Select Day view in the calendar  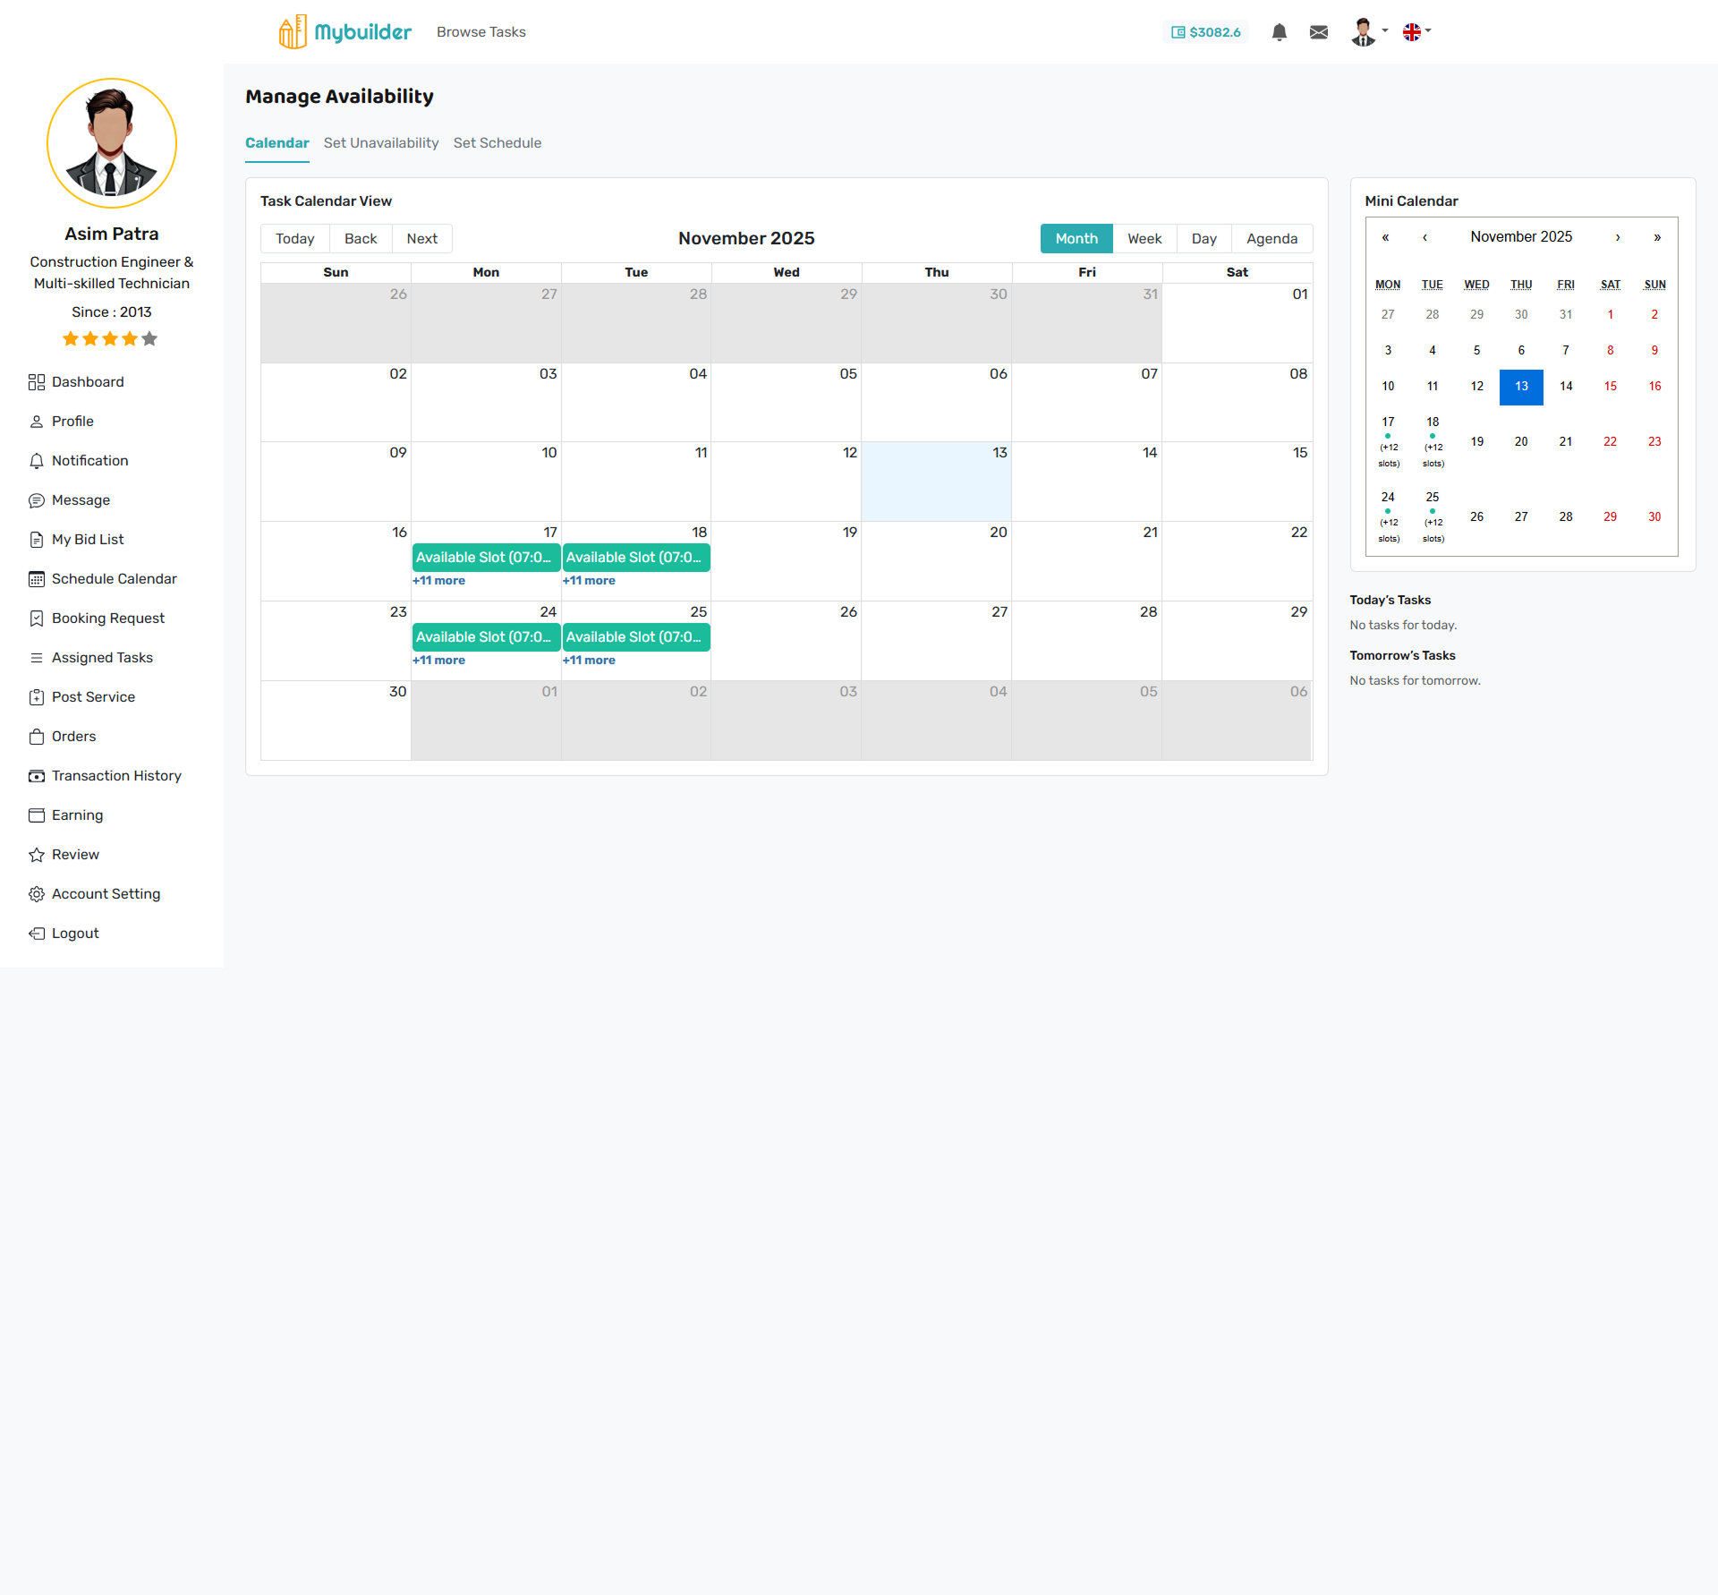[x=1203, y=239]
